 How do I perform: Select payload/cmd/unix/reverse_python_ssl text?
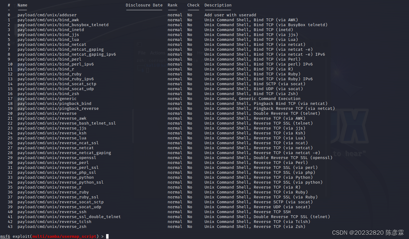click(61, 182)
